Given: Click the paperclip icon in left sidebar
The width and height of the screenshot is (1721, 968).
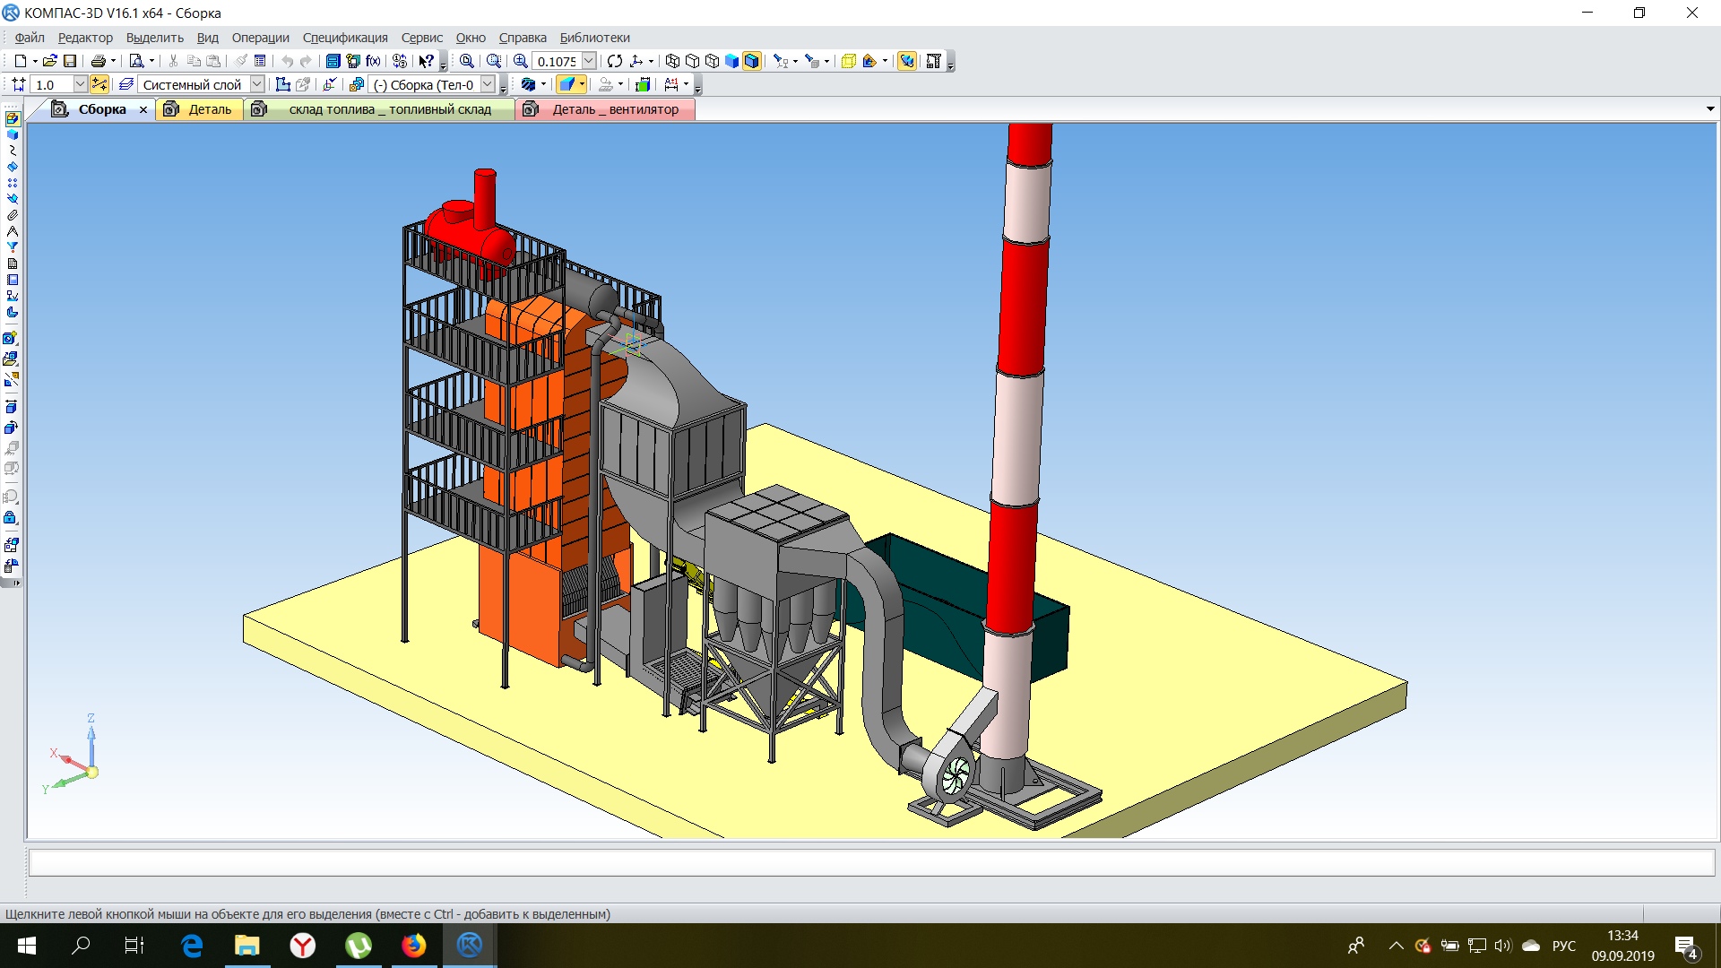Looking at the screenshot, I should [x=13, y=215].
